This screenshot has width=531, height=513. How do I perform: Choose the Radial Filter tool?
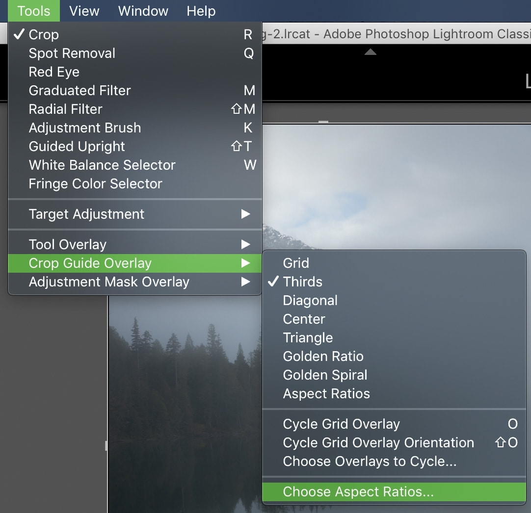135,109
